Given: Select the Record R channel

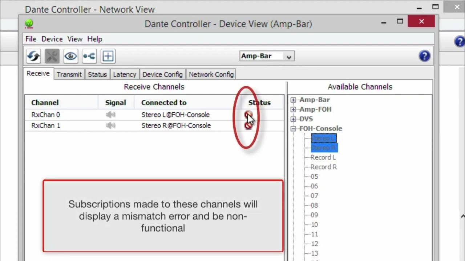Looking at the screenshot, I should click(324, 167).
